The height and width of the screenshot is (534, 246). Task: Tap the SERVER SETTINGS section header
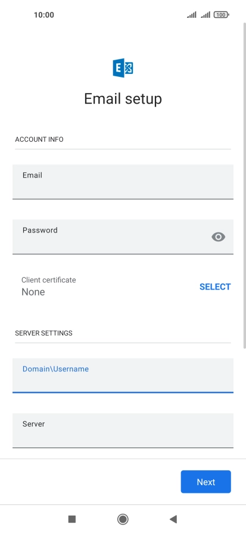point(43,333)
